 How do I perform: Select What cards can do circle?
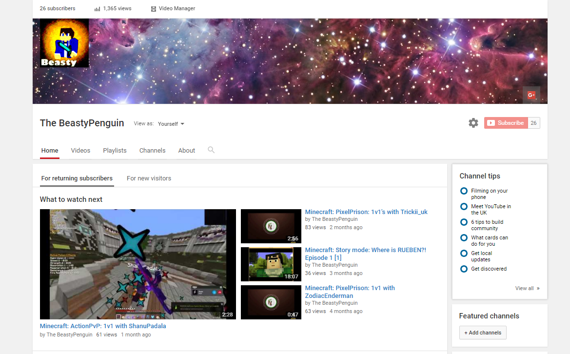coord(464,237)
